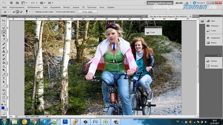Select the Quick Selection tool in toolbox
Screen dimensions: 223x125
[4, 32]
